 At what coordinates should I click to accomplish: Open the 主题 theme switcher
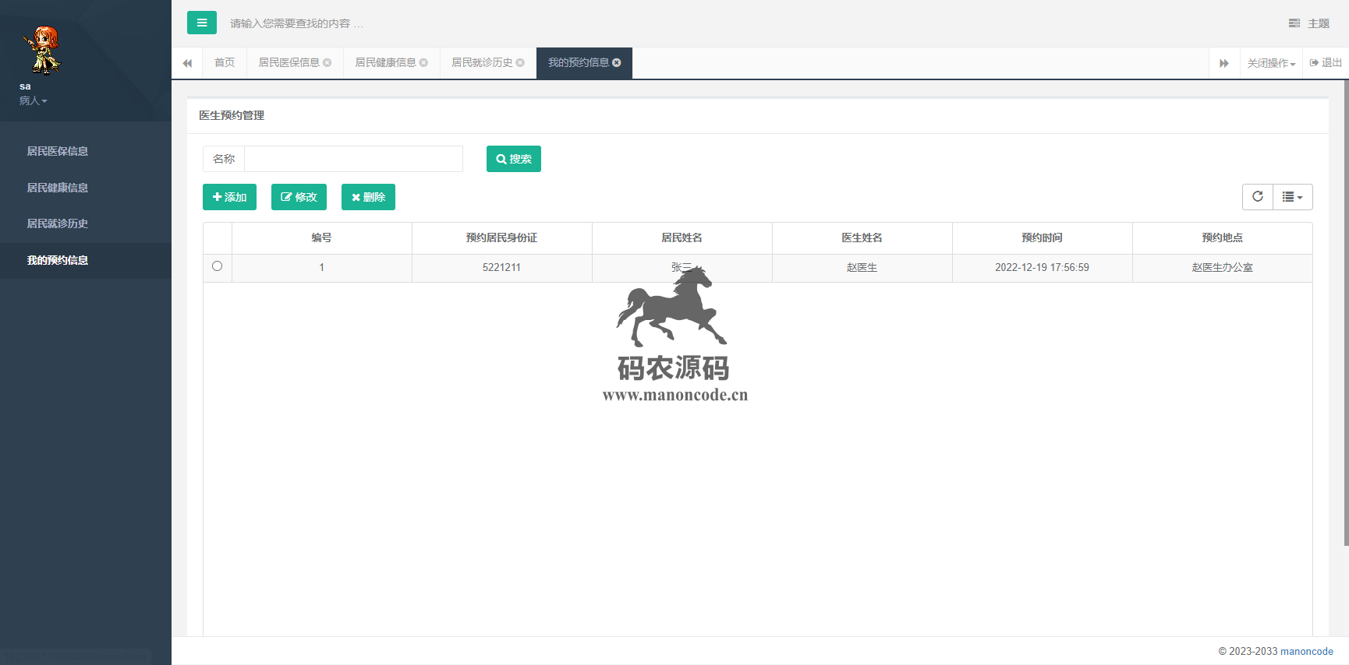[1309, 23]
